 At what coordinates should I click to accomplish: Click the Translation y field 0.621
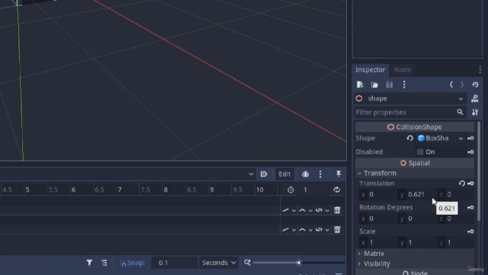416,195
